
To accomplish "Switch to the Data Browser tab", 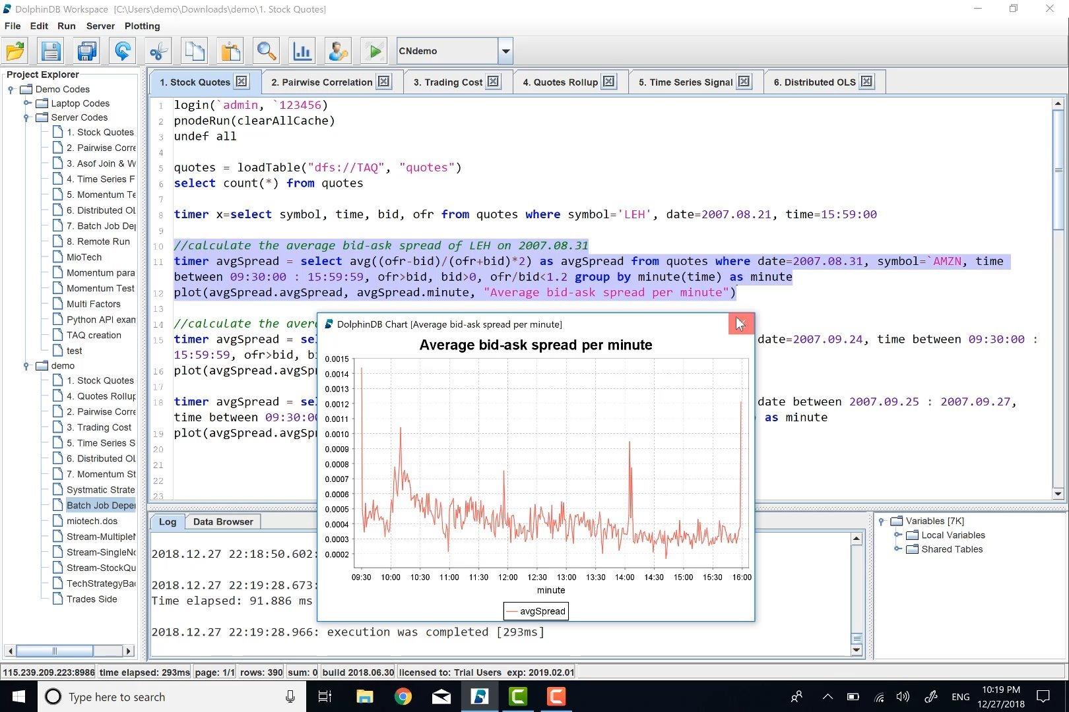I will [222, 521].
